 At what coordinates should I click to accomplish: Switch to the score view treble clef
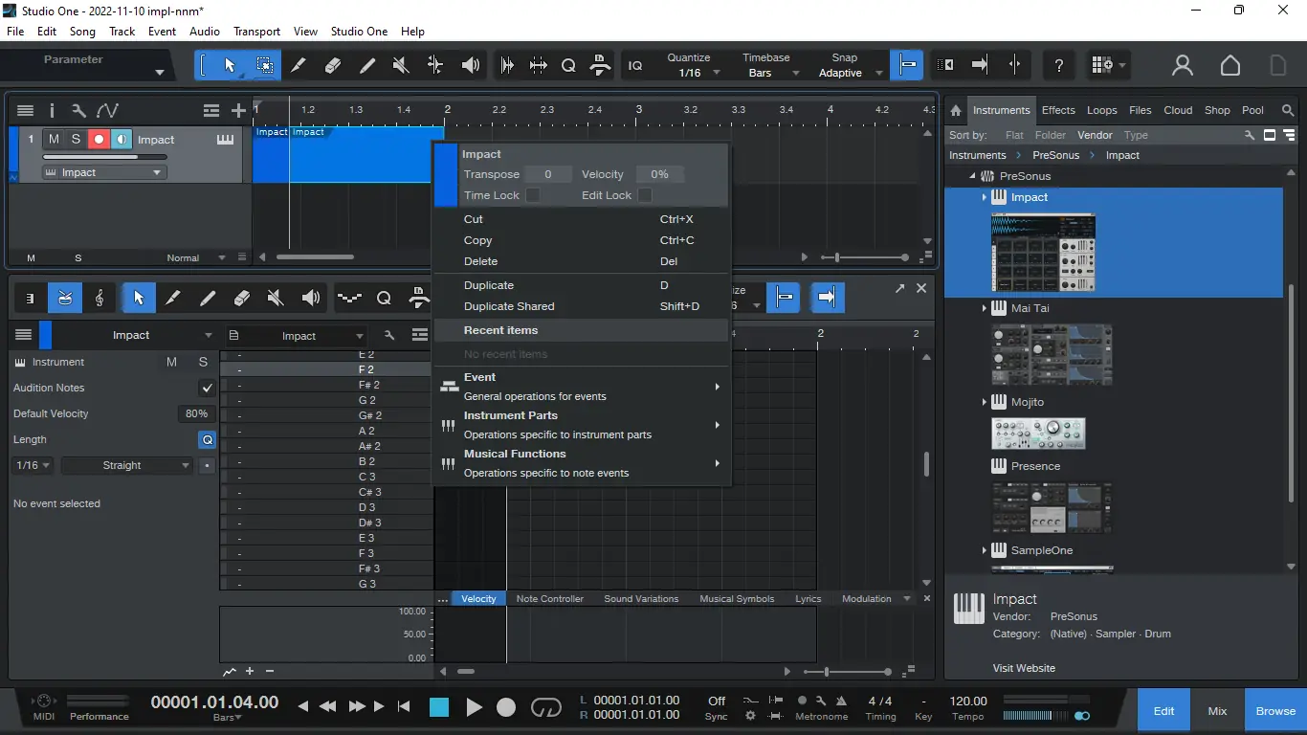[x=100, y=299]
